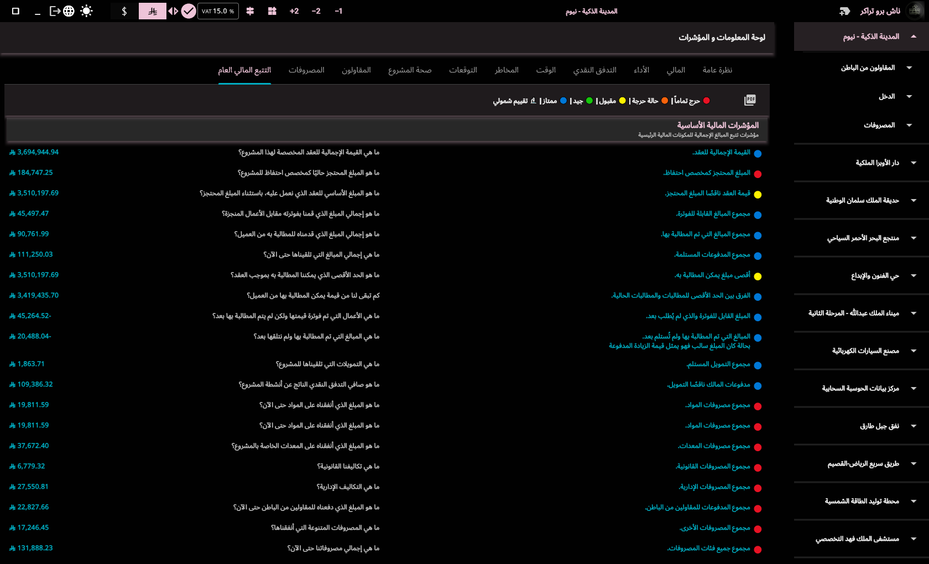This screenshot has width=929, height=564.
Task: Open the التوقعات tab
Action: tap(463, 70)
